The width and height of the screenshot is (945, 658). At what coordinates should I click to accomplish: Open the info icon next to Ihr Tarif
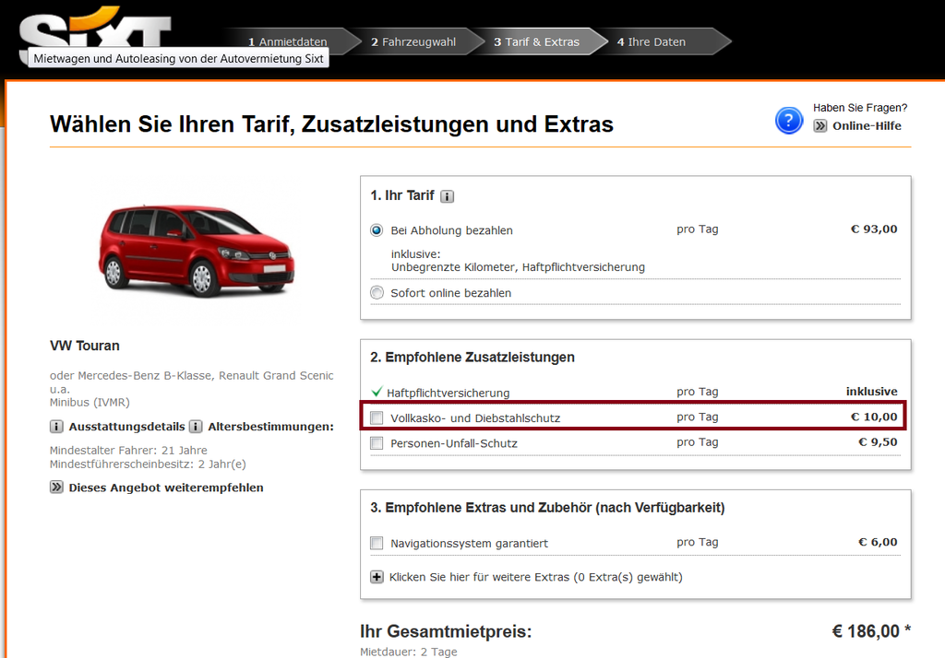point(448,196)
